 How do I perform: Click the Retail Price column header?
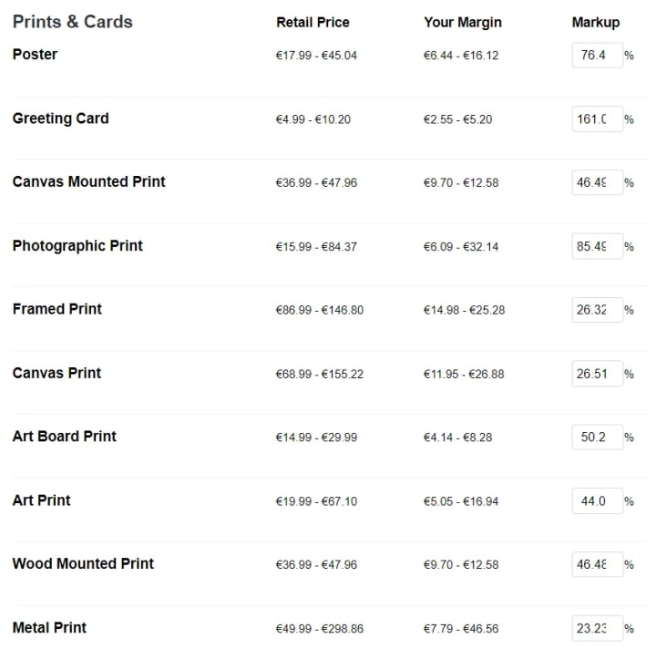click(313, 22)
